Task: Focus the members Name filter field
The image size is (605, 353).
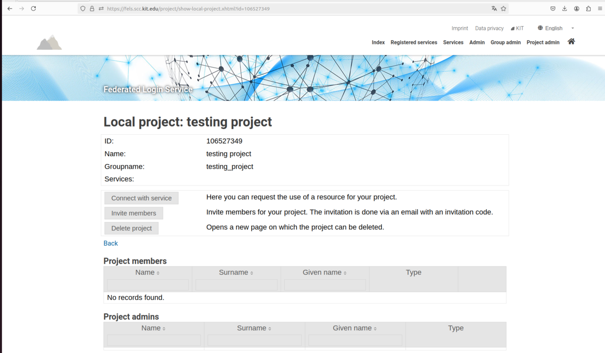Action: click(148, 285)
